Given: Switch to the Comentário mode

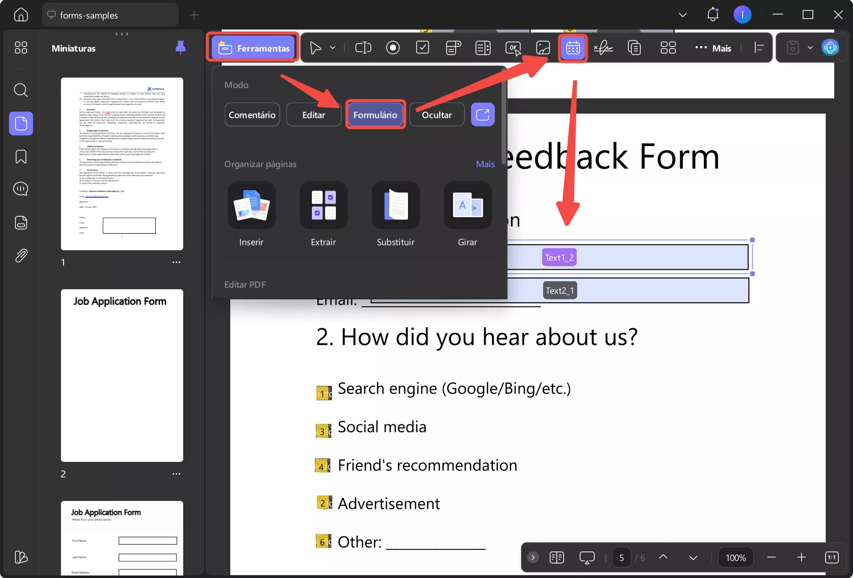Looking at the screenshot, I should [x=252, y=115].
